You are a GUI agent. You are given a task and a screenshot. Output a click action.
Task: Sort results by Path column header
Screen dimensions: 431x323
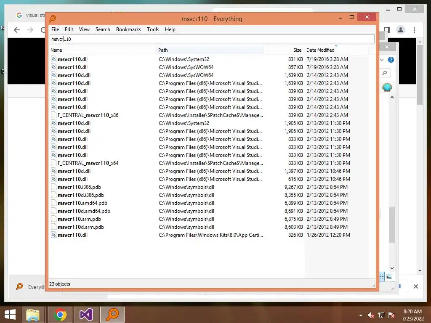click(210, 50)
